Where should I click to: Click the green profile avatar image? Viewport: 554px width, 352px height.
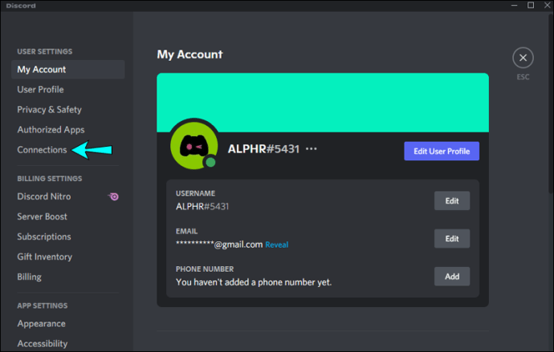[194, 145]
